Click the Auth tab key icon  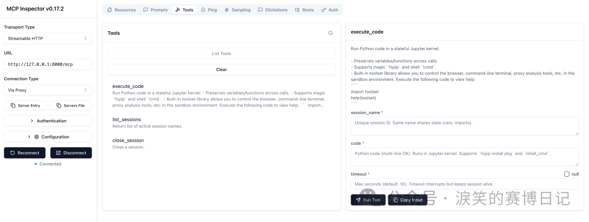(x=324, y=10)
